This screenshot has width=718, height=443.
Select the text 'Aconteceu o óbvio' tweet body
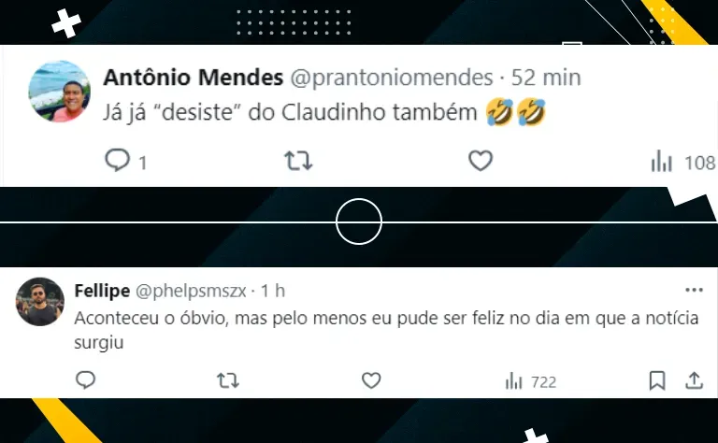pyautogui.click(x=386, y=330)
